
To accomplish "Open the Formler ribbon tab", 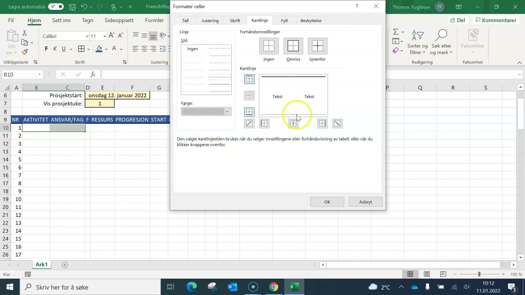I will [154, 20].
